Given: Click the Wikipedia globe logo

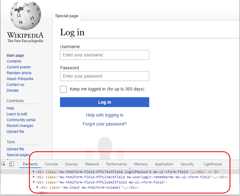Looking at the screenshot, I should pos(26,16).
